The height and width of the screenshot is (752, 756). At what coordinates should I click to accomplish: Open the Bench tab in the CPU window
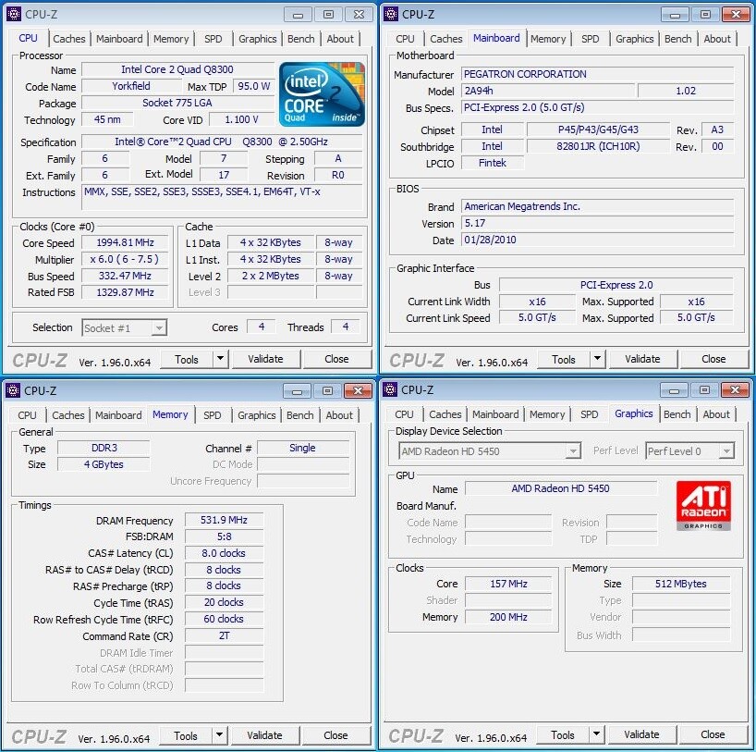[301, 39]
